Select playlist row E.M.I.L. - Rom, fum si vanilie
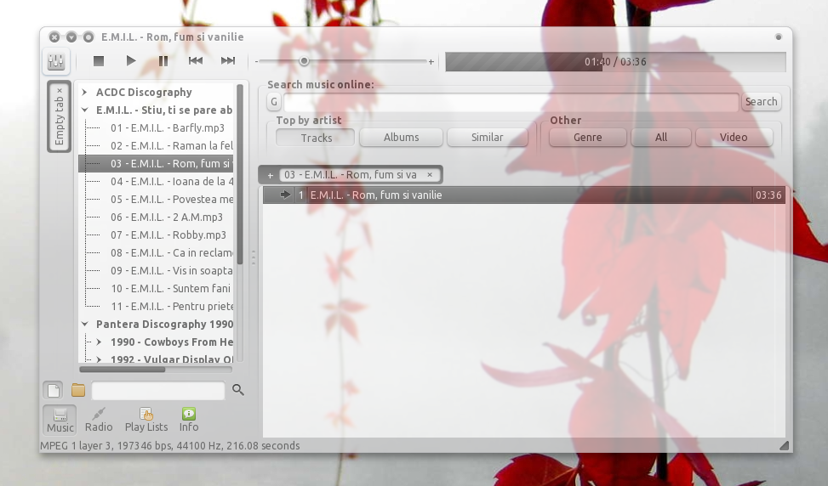The width and height of the screenshot is (828, 486). click(524, 195)
